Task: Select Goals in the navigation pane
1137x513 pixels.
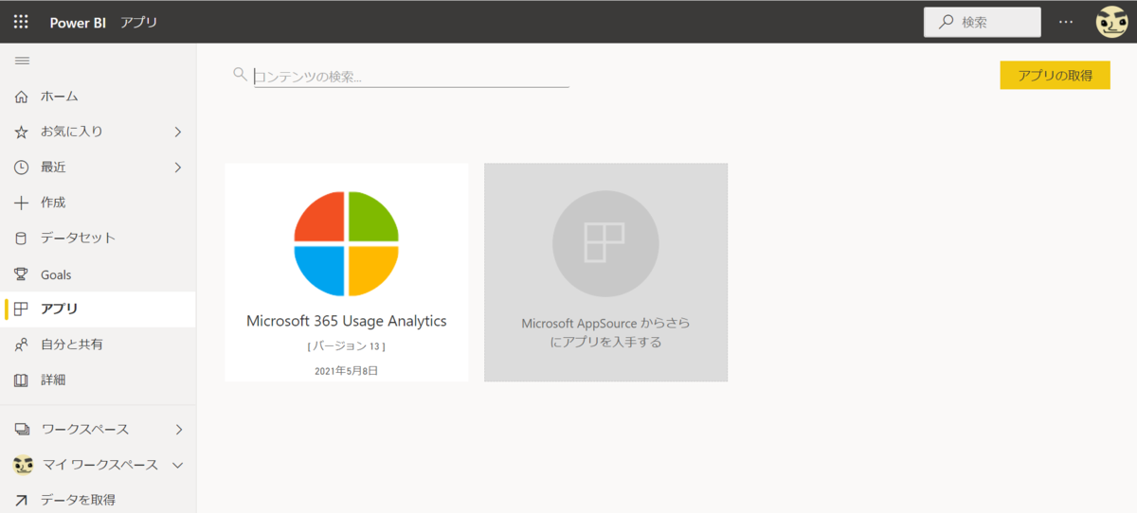Action: pyautogui.click(x=98, y=274)
